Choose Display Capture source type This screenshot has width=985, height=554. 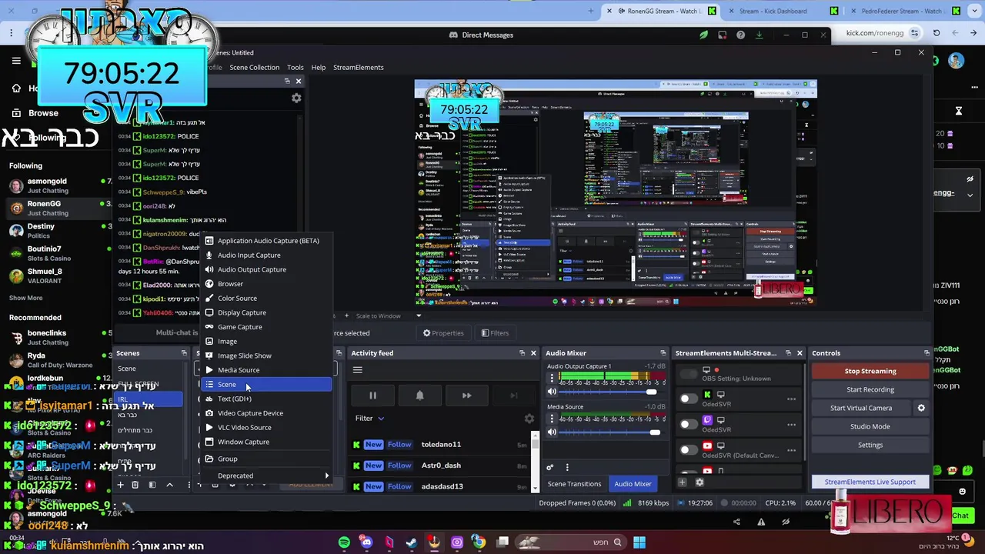[x=266, y=312]
